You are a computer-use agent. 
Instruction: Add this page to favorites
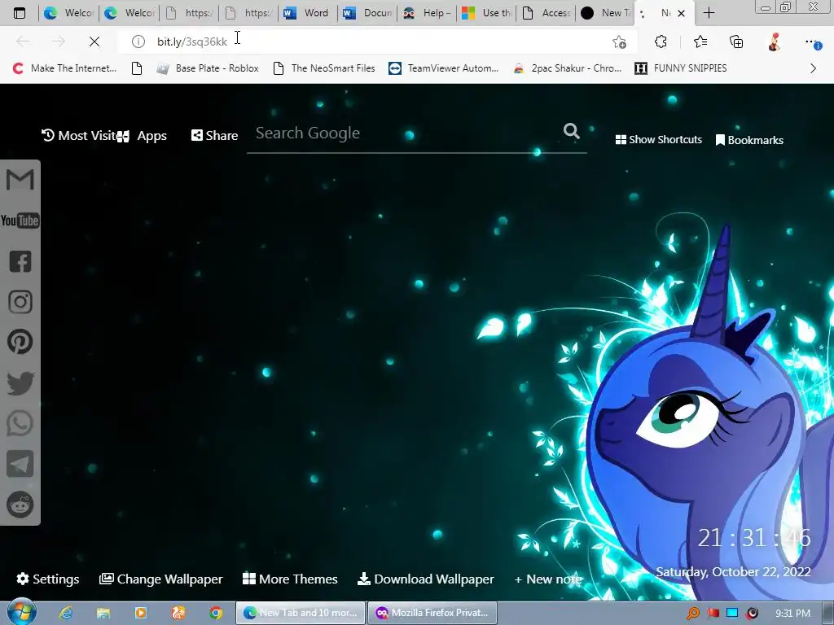tap(619, 42)
